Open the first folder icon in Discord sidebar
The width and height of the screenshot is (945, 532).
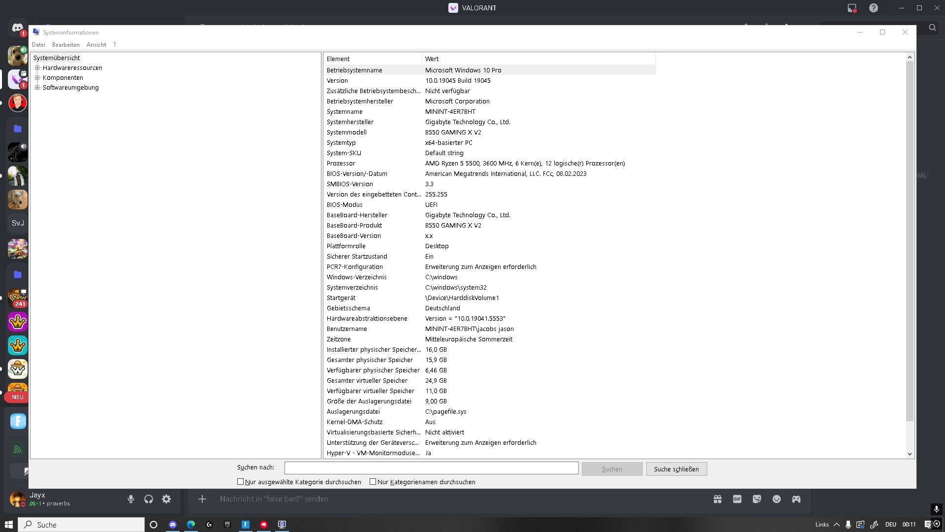(18, 129)
